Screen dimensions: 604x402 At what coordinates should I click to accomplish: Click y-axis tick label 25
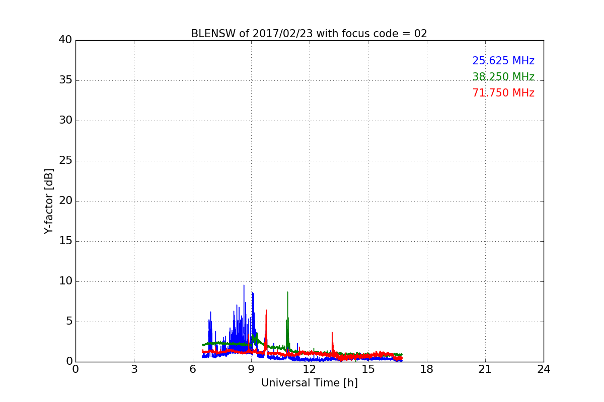pyautogui.click(x=65, y=161)
